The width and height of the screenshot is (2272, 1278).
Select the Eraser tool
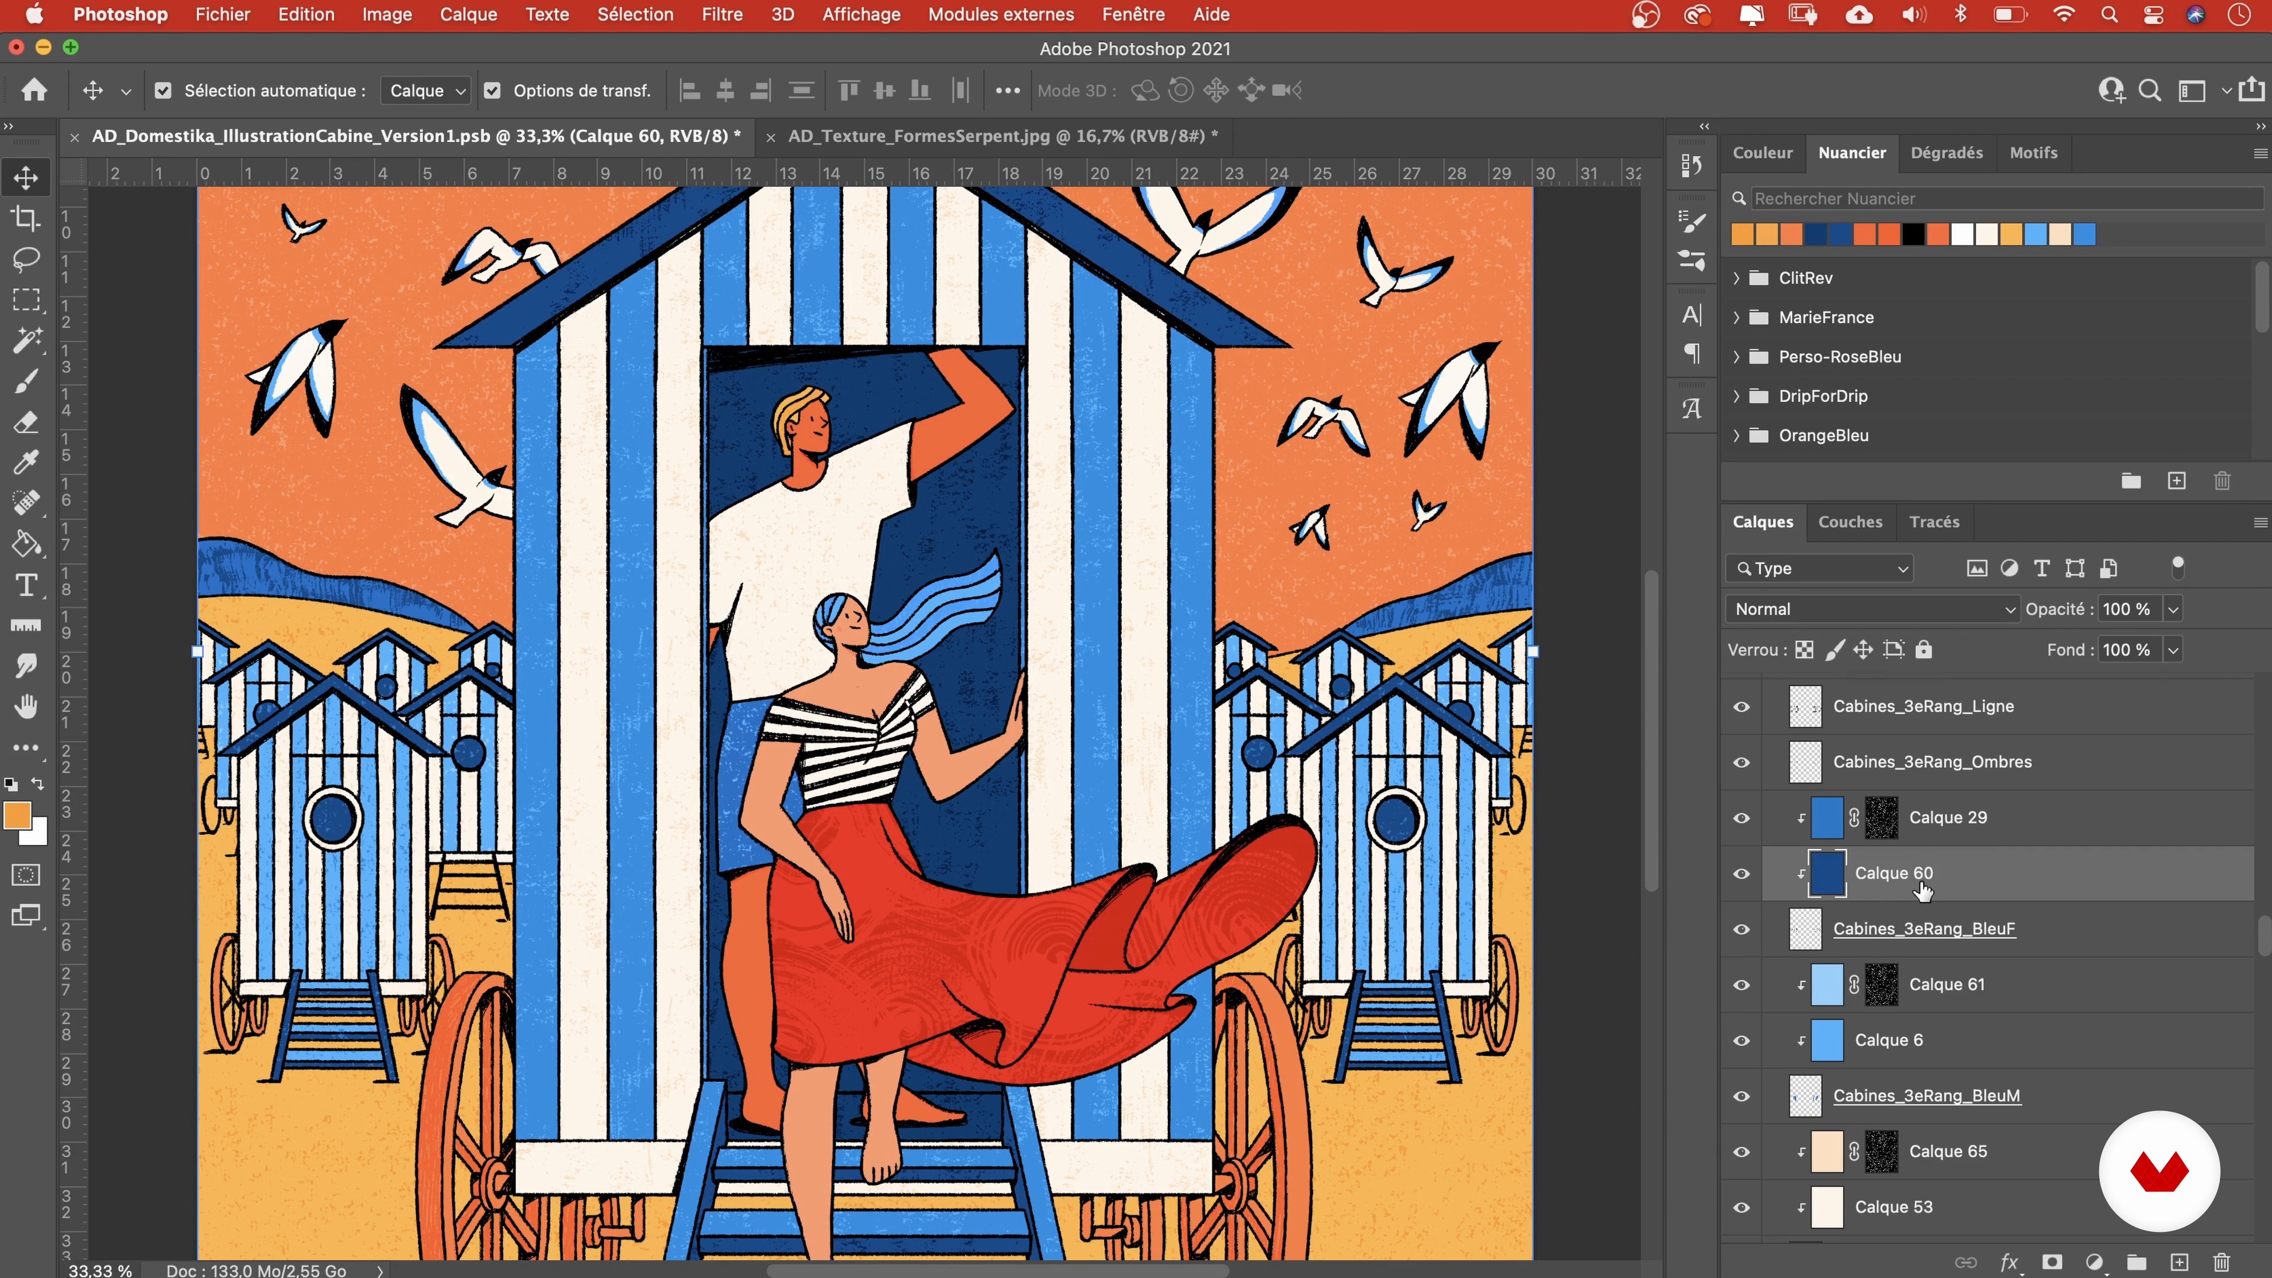click(x=25, y=422)
